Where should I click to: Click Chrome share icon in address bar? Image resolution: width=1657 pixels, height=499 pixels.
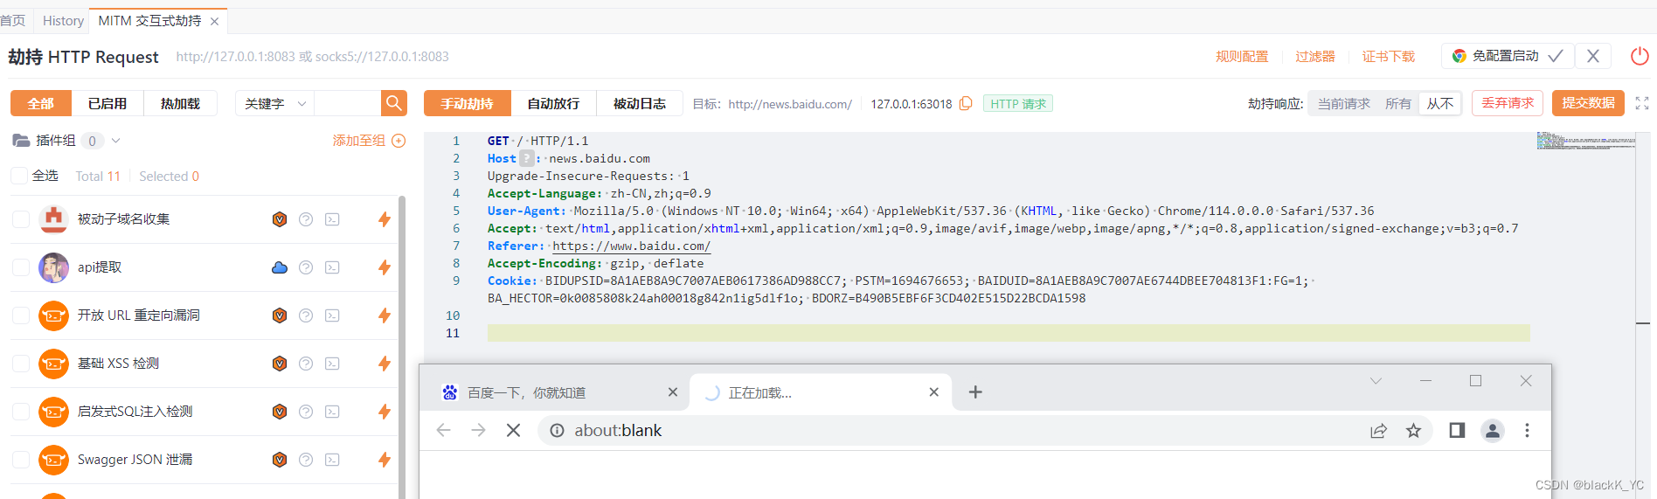point(1378,430)
